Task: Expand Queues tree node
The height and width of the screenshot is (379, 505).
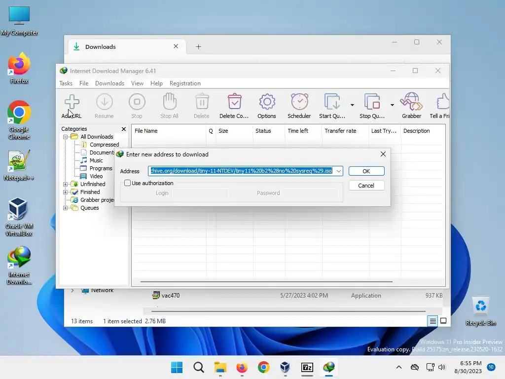Action: 66,208
